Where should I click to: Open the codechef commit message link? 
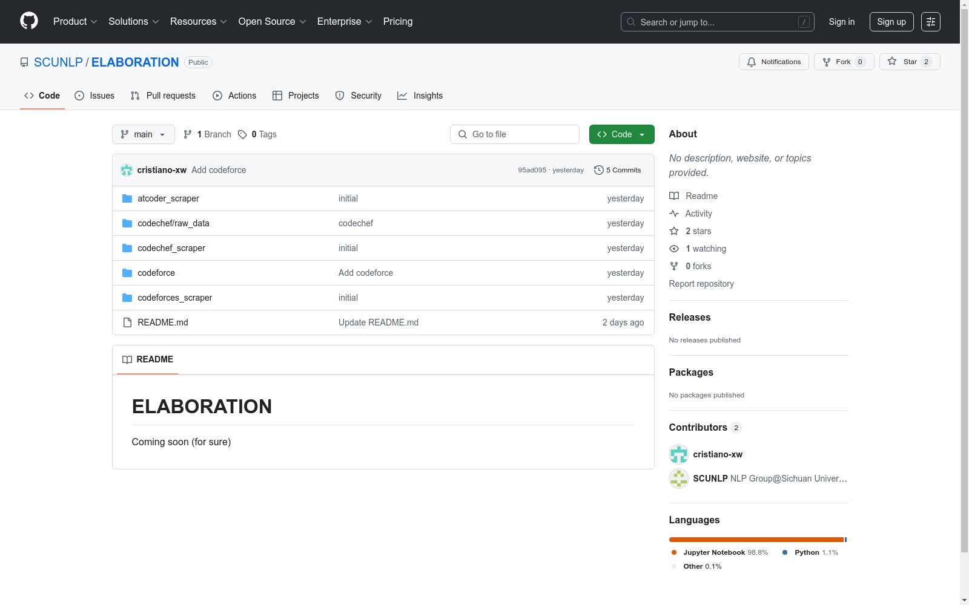click(356, 223)
